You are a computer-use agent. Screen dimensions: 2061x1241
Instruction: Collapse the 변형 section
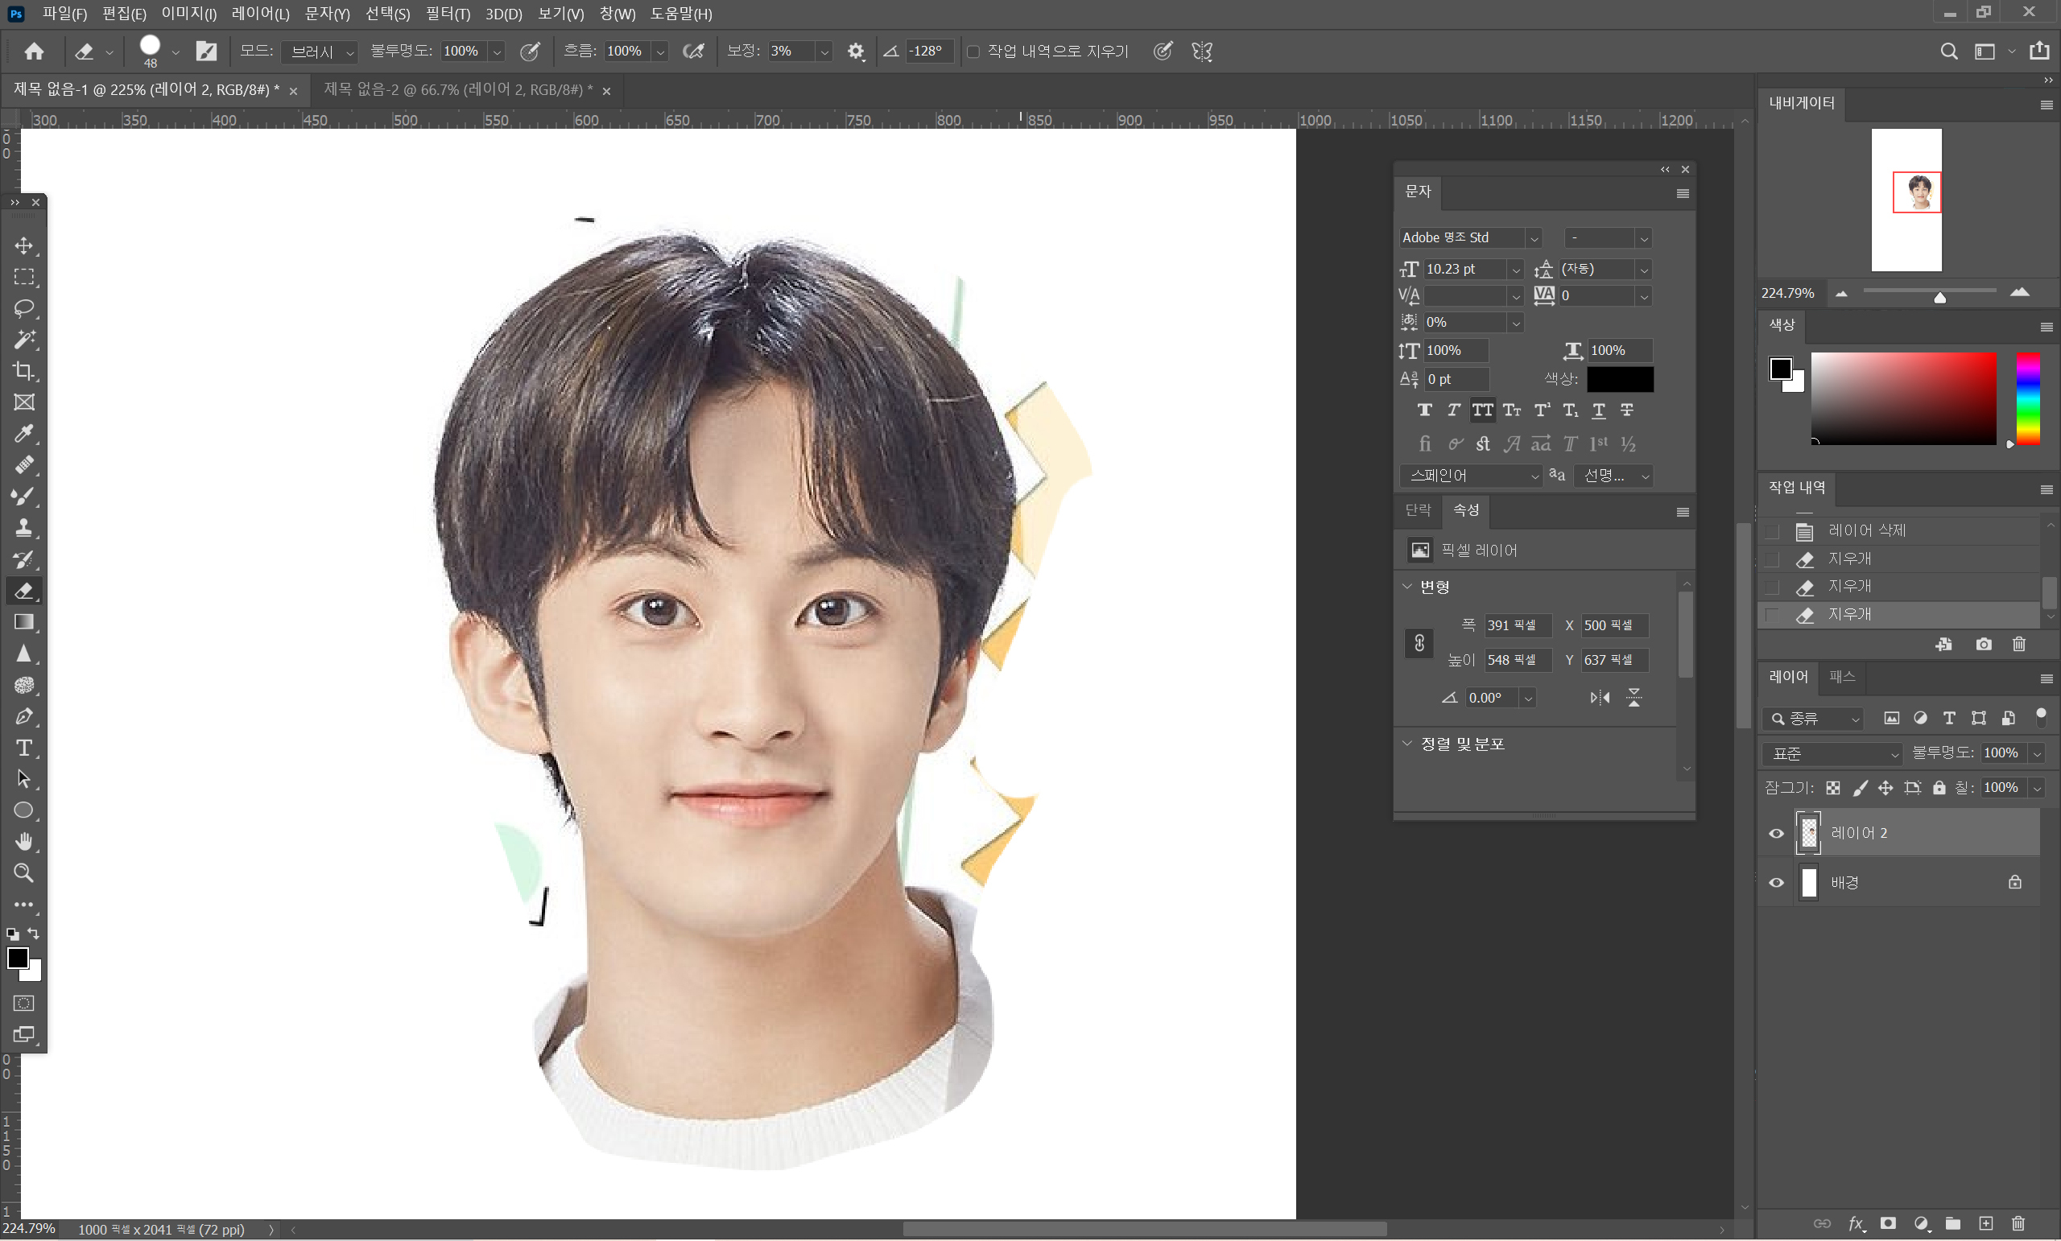click(1407, 587)
